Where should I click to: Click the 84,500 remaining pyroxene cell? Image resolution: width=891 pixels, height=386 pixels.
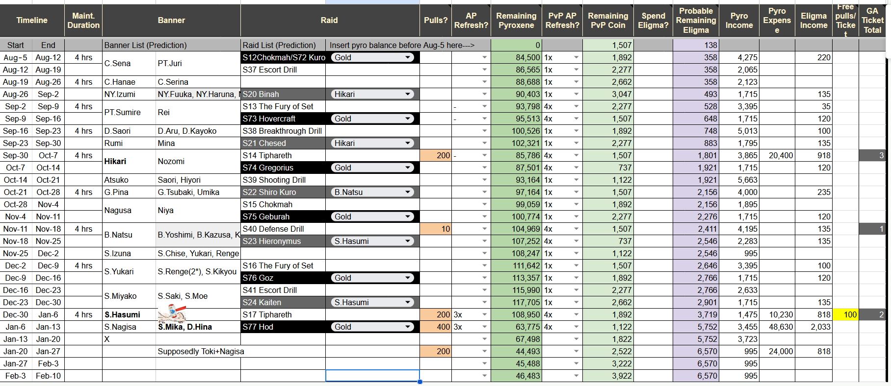[516, 57]
